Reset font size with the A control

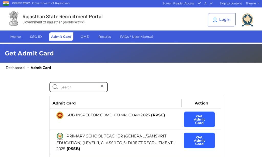205,3
